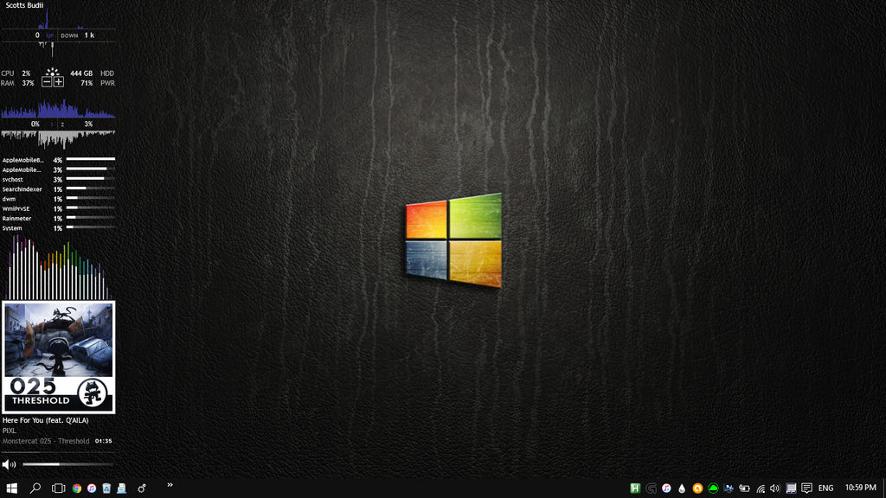Open the ENG language selector
The image size is (886, 498).
tap(825, 488)
